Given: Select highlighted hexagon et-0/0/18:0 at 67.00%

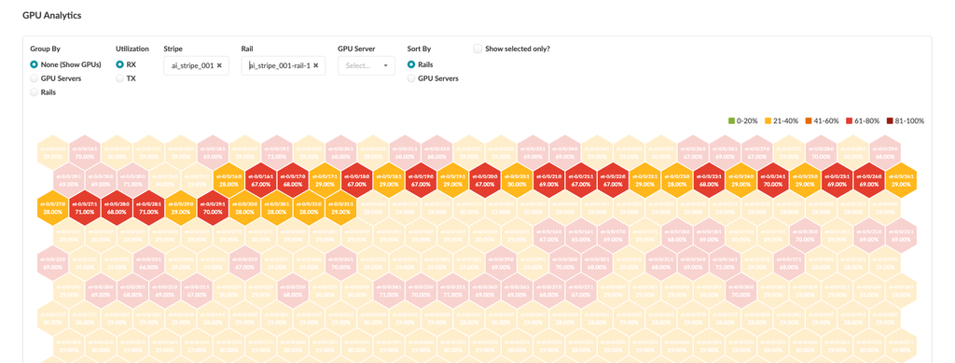Looking at the screenshot, I should point(357,180).
